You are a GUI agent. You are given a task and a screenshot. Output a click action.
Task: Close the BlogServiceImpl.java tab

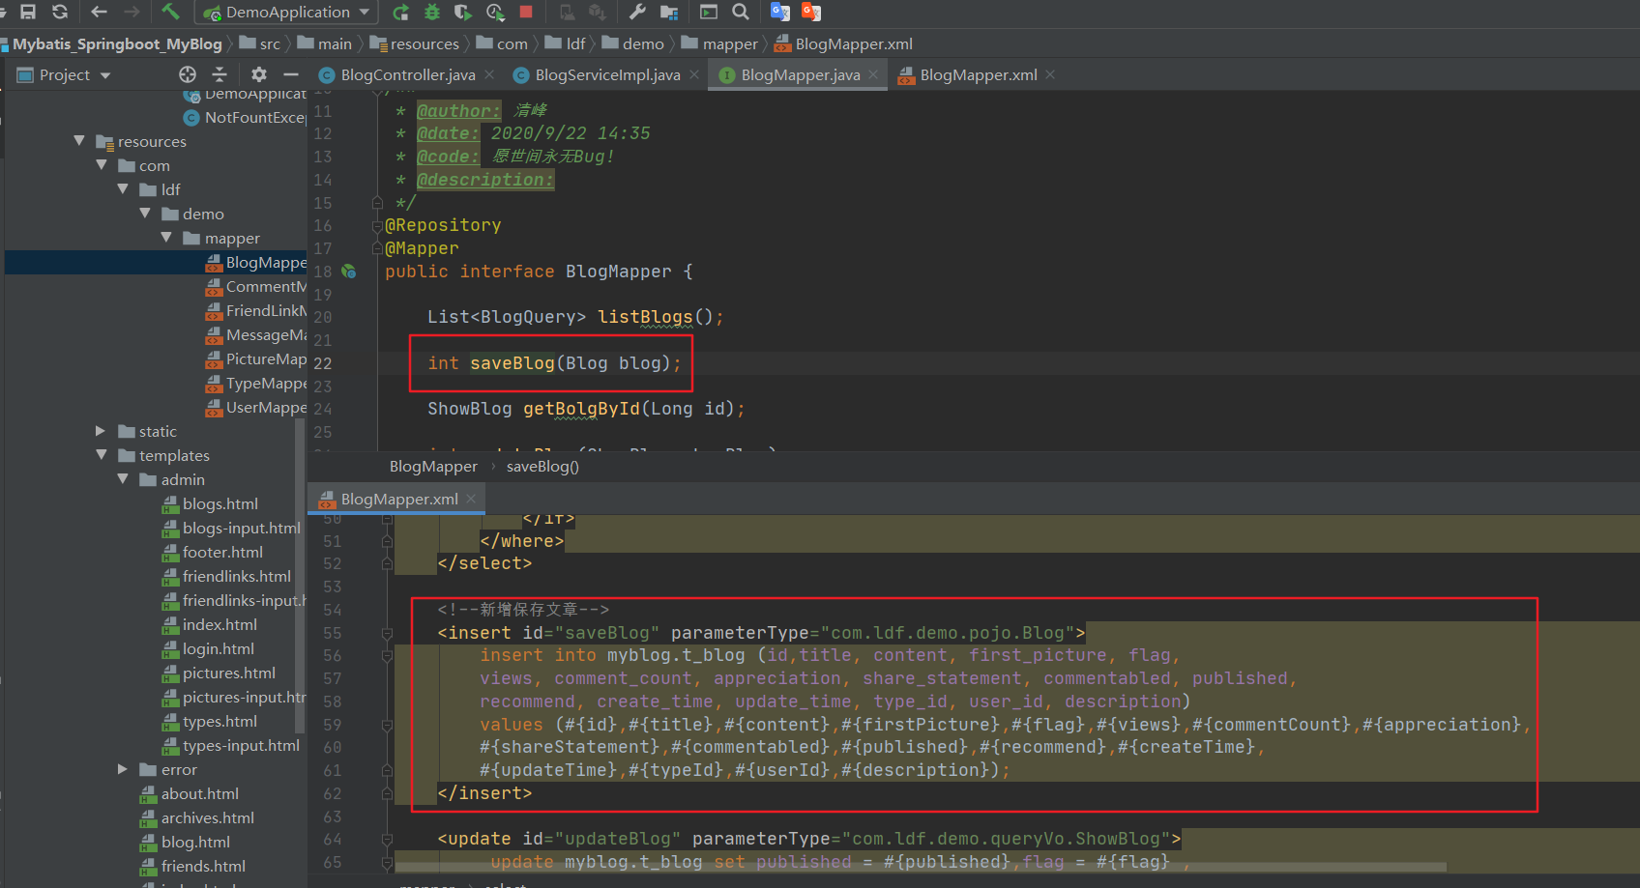click(694, 74)
